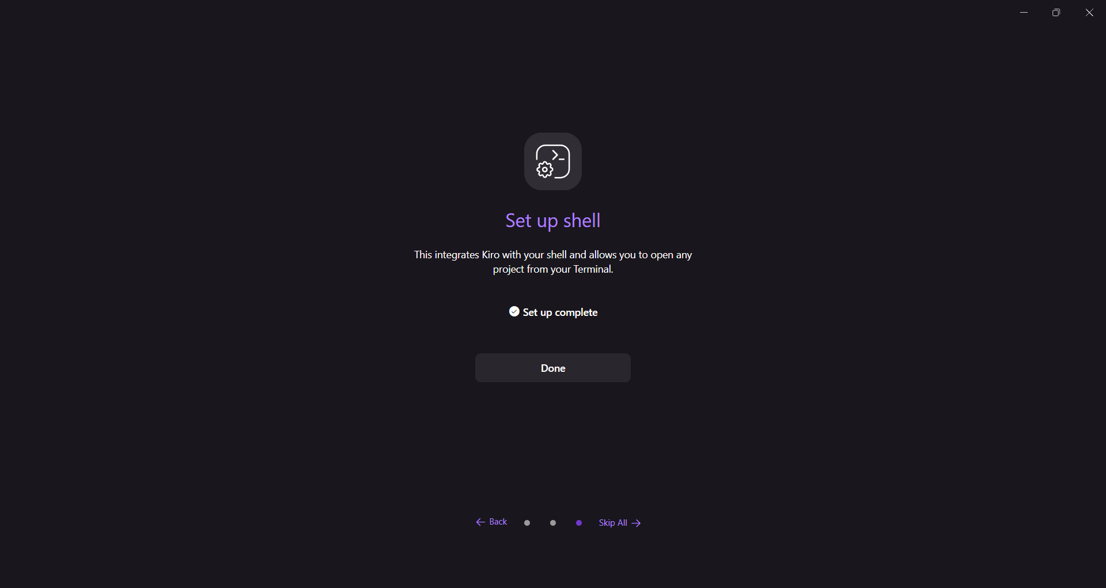Image resolution: width=1106 pixels, height=588 pixels.
Task: Click the text 'project from your Terminal'
Action: 553,269
